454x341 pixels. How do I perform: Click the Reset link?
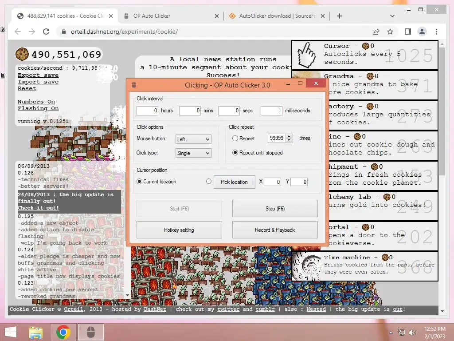[27, 88]
